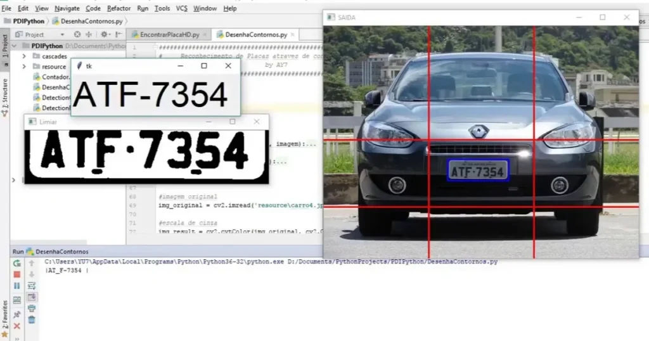
Task: Open Project panel settings gear
Action: [104, 35]
